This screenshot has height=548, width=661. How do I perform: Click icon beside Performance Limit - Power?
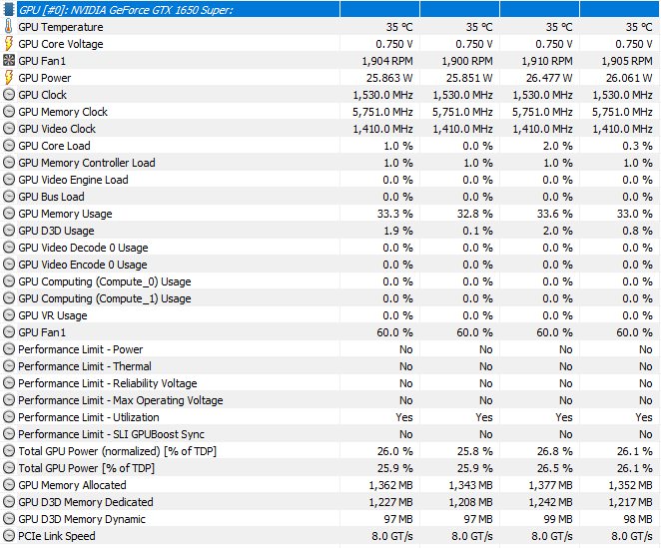coord(8,349)
